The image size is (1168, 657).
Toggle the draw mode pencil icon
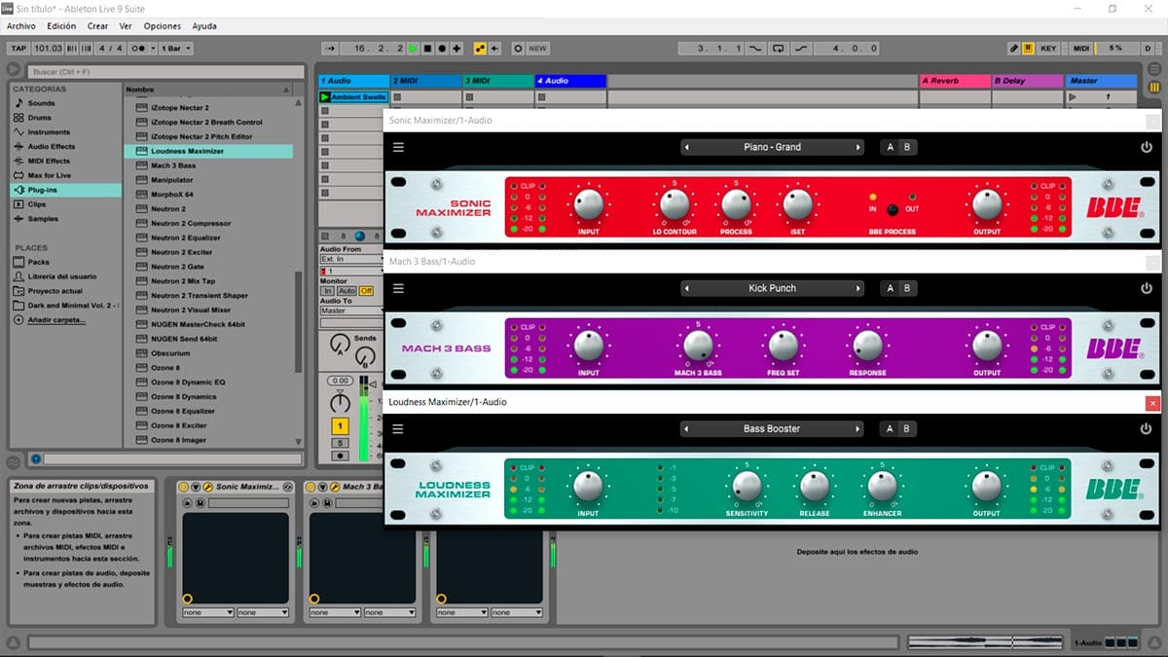1014,48
